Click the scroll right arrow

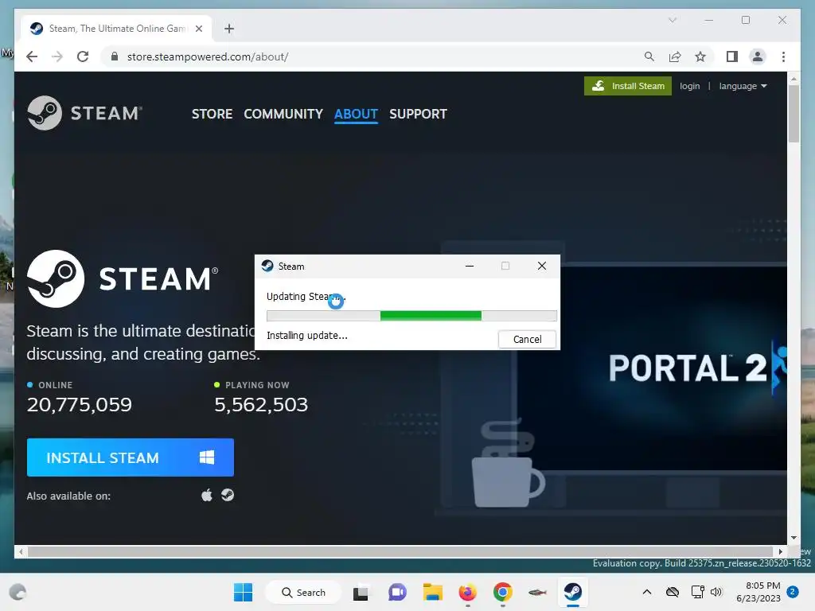780,552
